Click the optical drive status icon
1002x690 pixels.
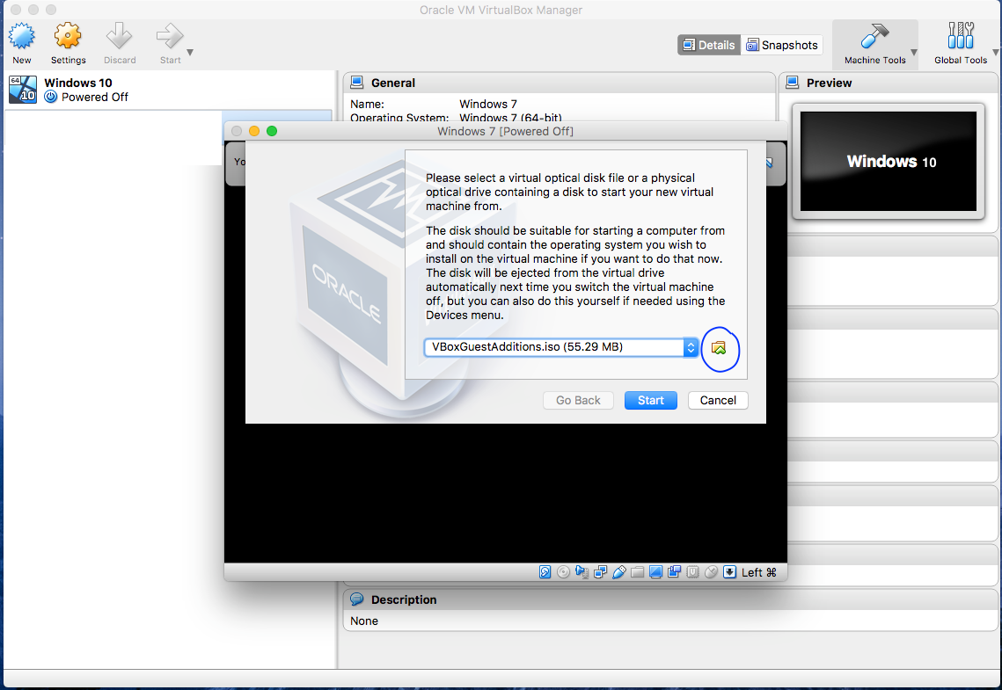click(x=563, y=572)
